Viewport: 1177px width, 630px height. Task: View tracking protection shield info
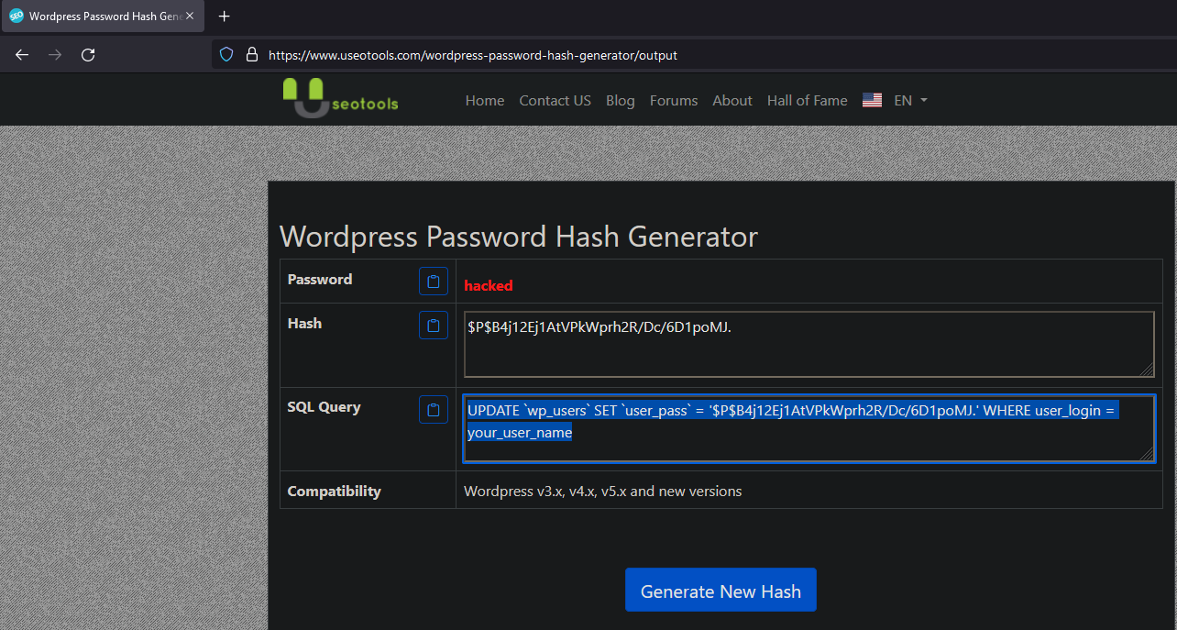(226, 55)
